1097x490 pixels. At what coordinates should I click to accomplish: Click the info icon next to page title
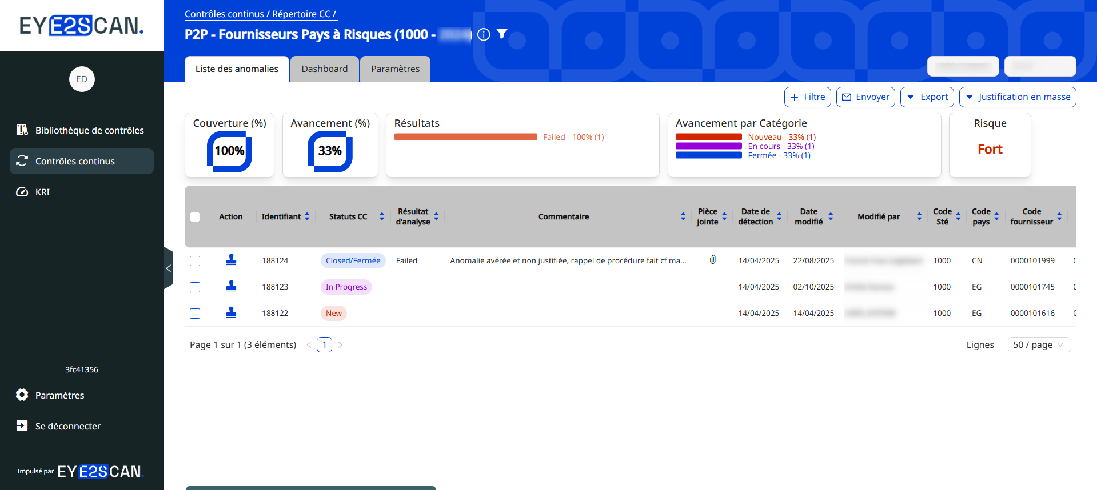pyautogui.click(x=484, y=34)
